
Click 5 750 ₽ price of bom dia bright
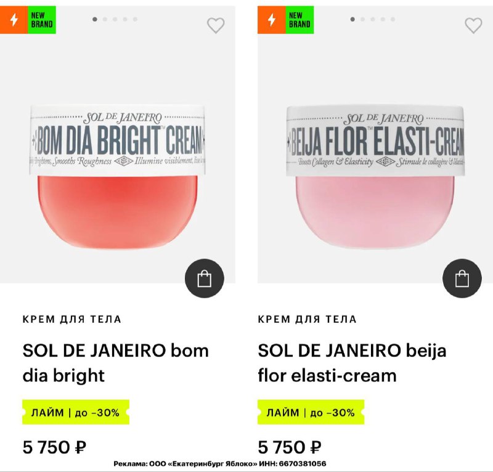click(x=54, y=447)
